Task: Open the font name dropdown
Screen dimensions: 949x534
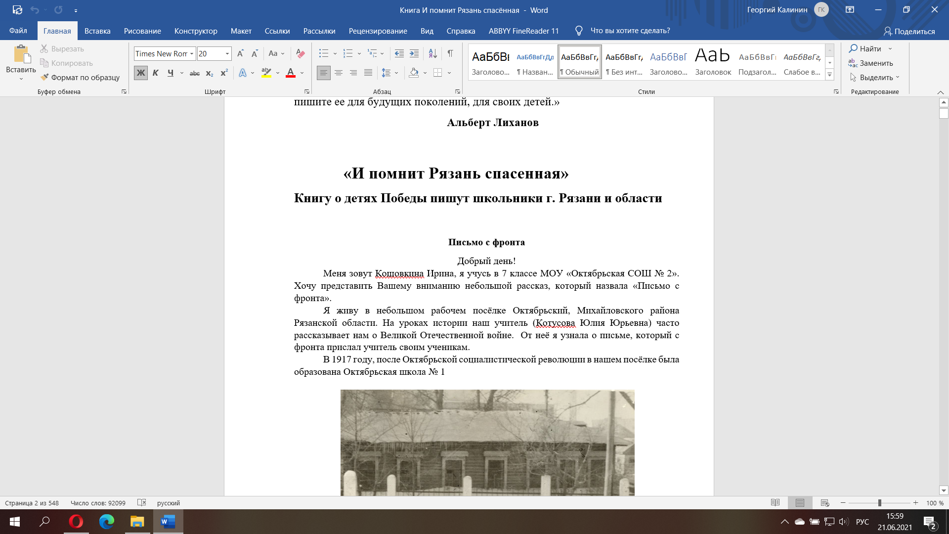Action: point(192,53)
